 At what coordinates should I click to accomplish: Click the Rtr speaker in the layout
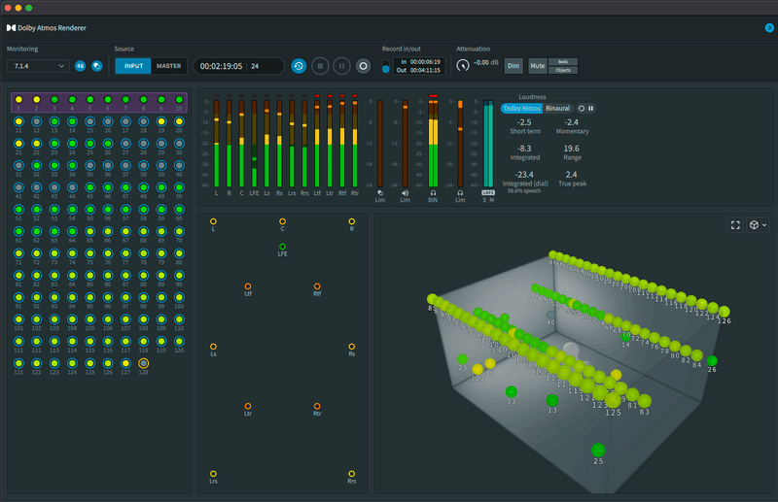point(317,406)
